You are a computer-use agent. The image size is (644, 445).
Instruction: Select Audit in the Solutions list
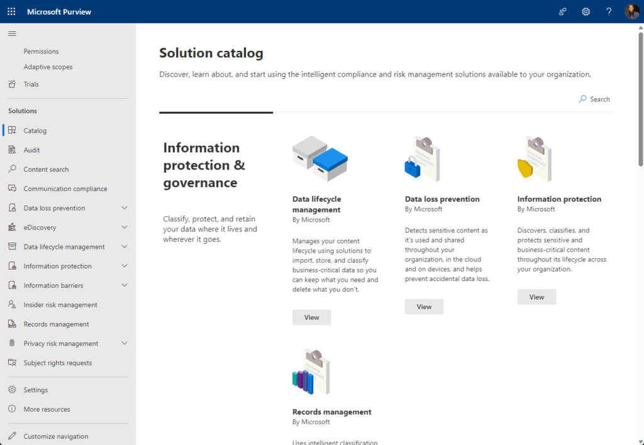(x=31, y=150)
